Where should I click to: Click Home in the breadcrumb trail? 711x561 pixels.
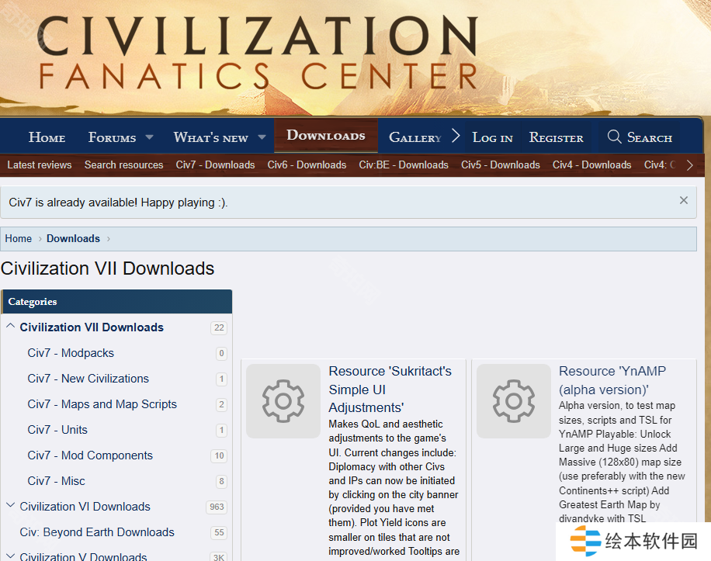tap(19, 238)
